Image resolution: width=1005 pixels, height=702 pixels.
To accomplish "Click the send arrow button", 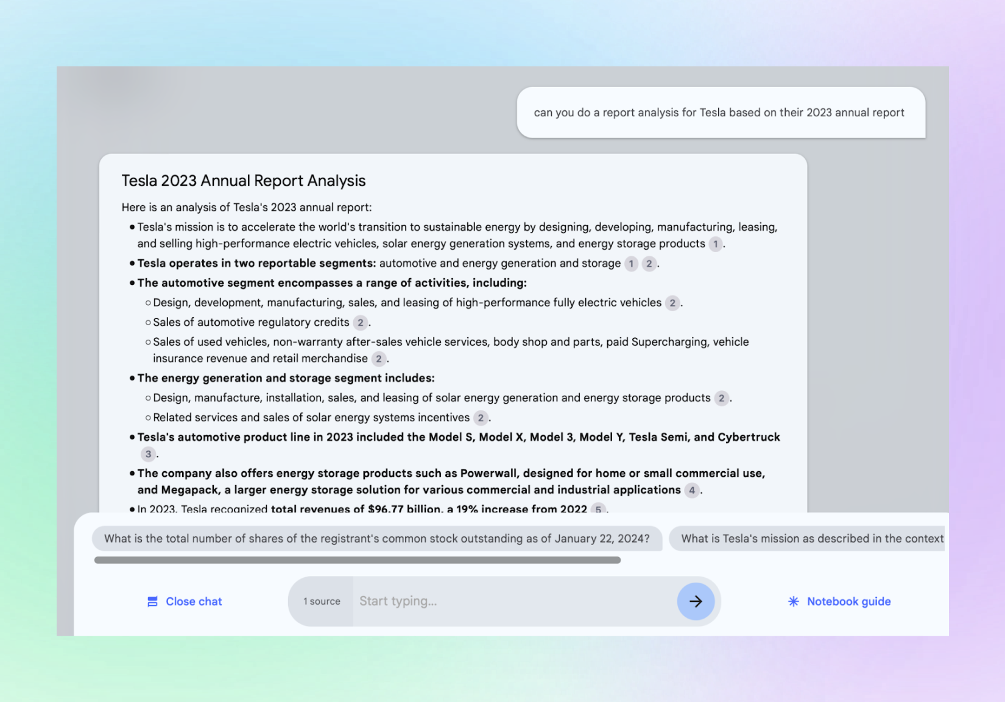I will point(696,602).
